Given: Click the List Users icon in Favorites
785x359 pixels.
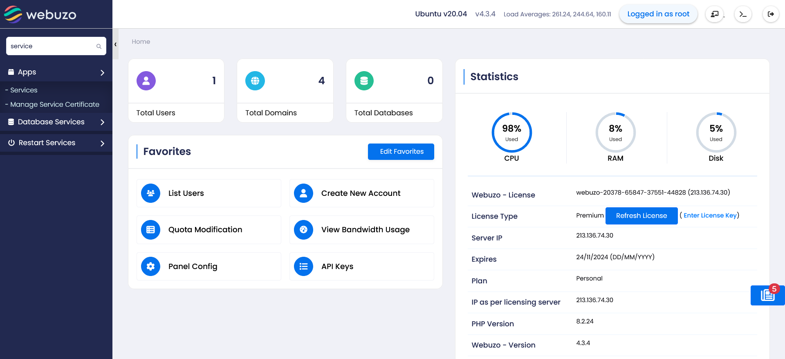Looking at the screenshot, I should [150, 193].
